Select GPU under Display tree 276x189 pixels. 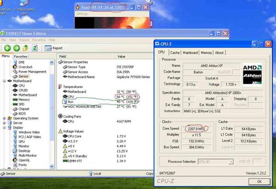(x=22, y=142)
